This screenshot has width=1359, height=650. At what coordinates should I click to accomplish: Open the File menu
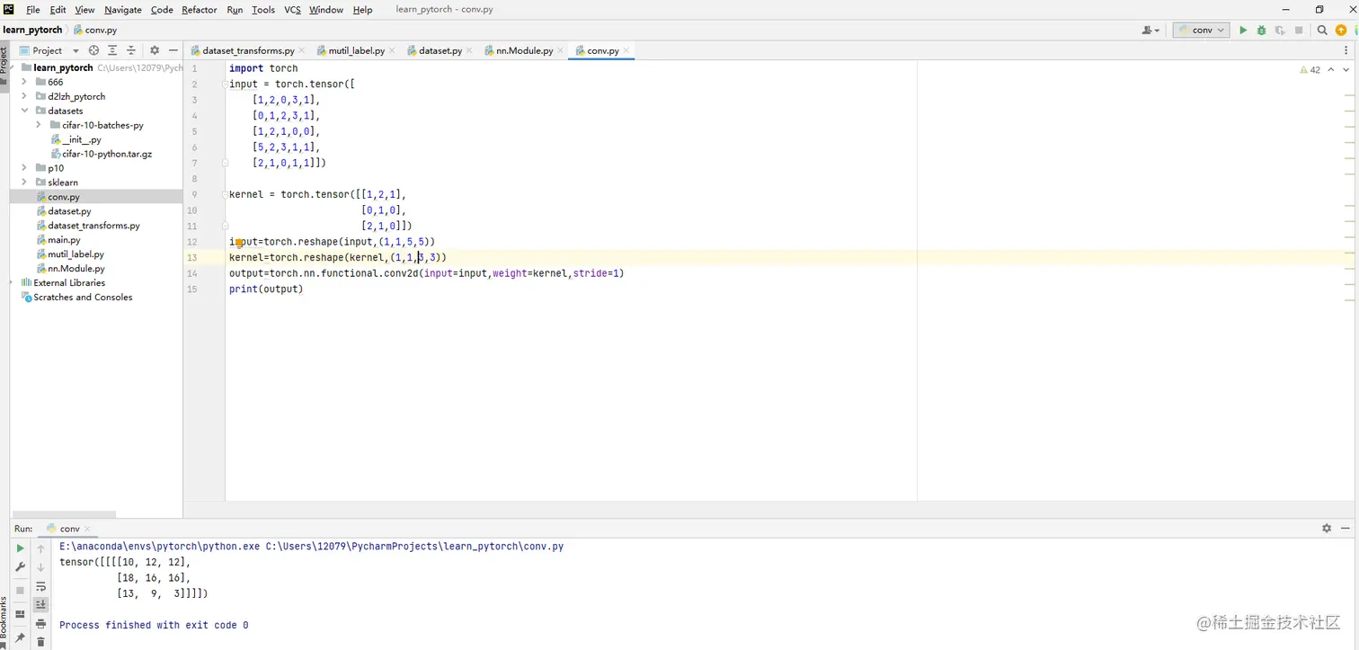pyautogui.click(x=33, y=10)
